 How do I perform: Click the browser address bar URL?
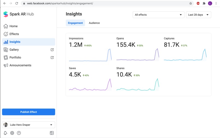click(x=60, y=3)
